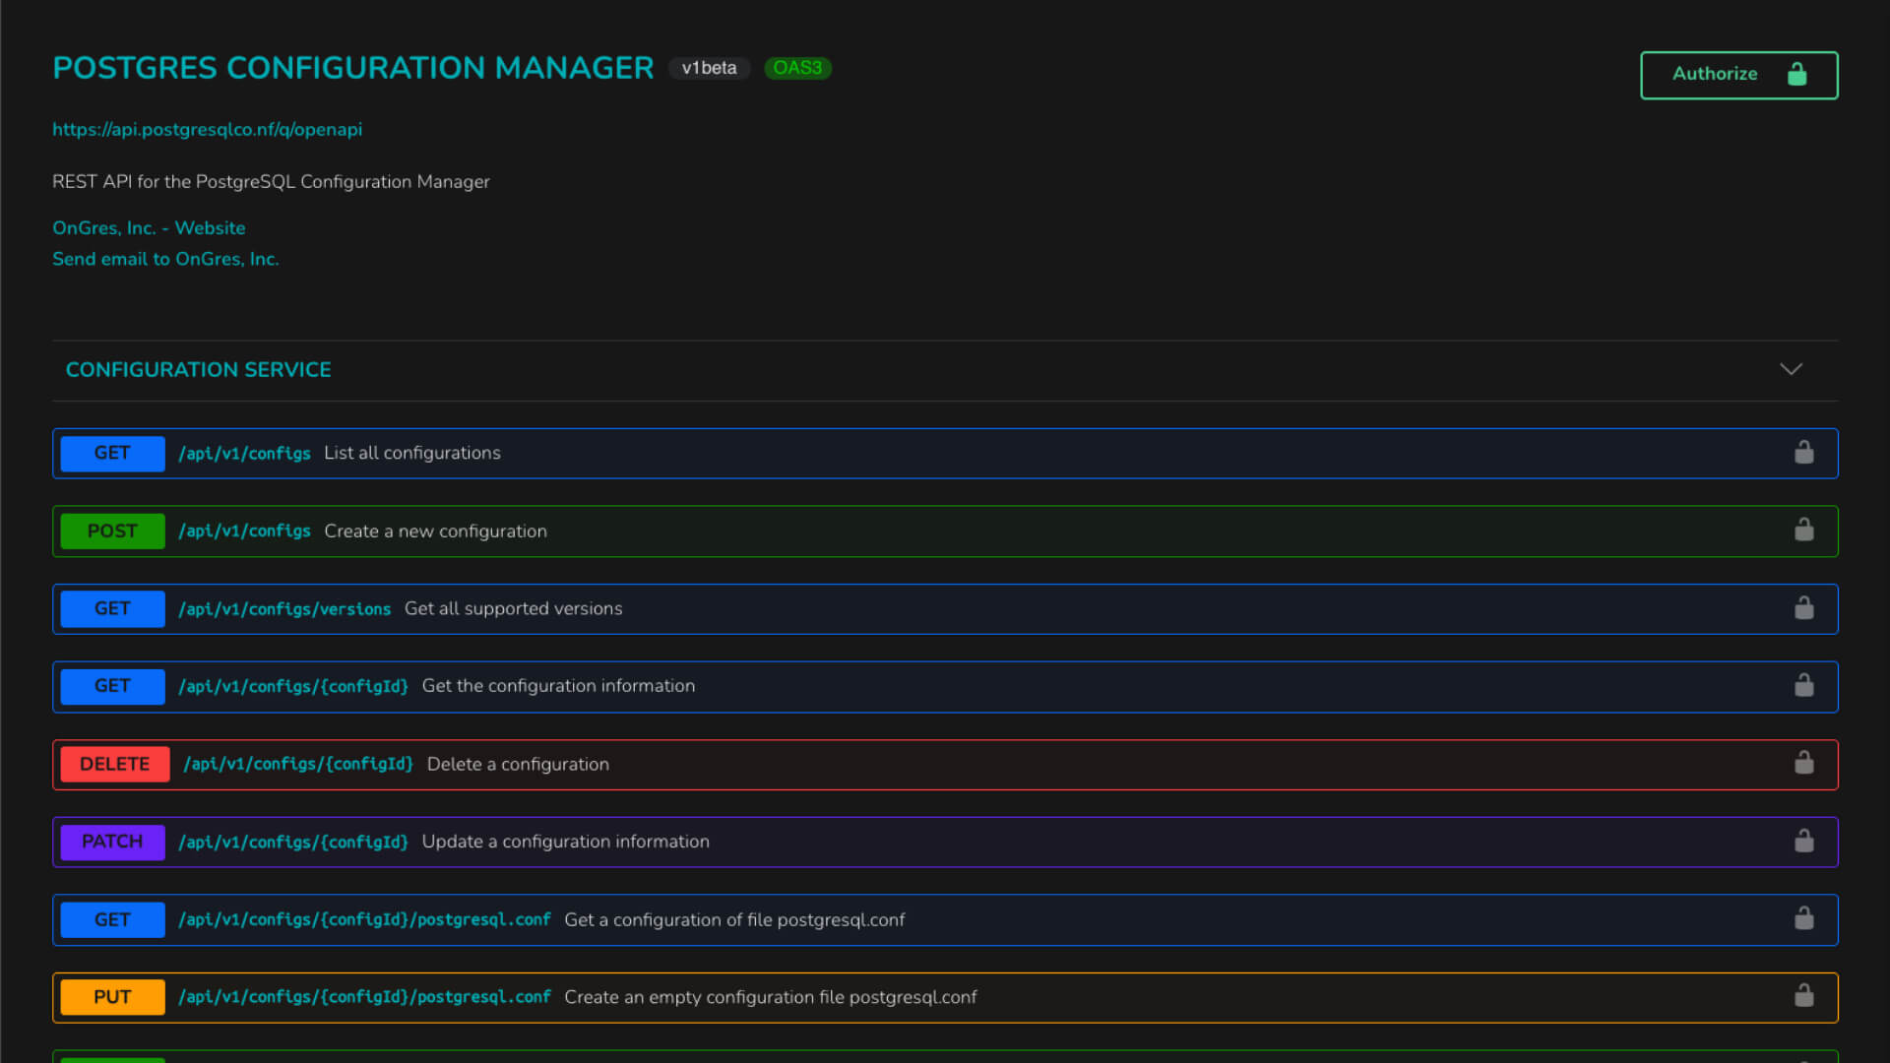Click lock icon on Get all supported versions row

[1803, 607]
